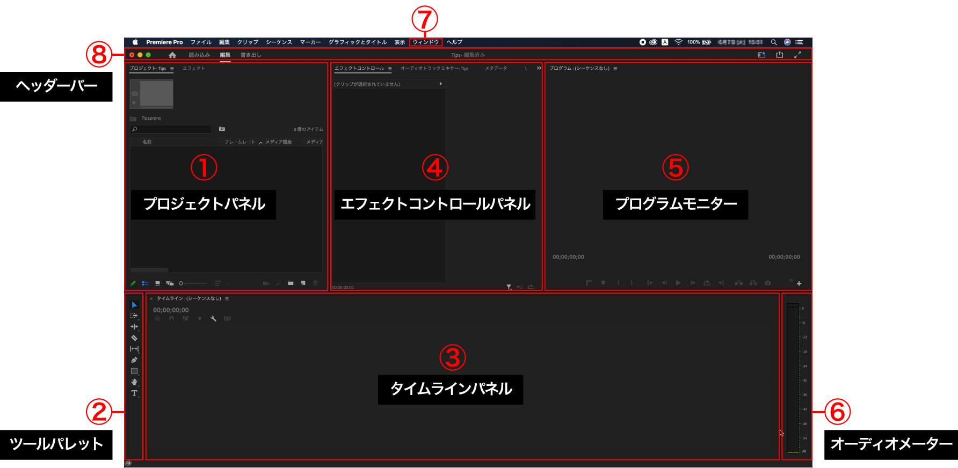Switch Project panel to icon view
Image resolution: width=958 pixels, height=468 pixels.
tap(158, 283)
